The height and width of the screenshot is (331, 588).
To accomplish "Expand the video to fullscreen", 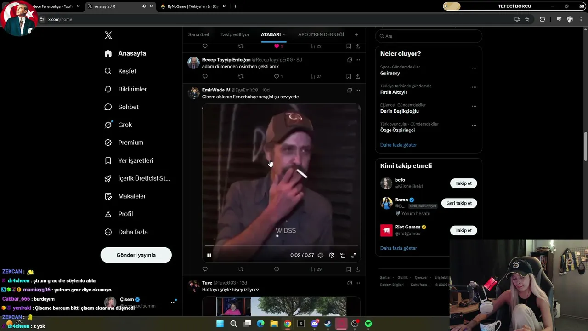I will [354, 255].
